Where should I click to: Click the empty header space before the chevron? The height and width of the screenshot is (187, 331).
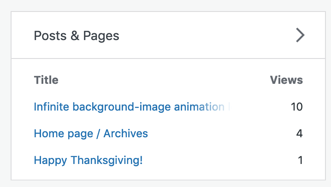pos(207,35)
